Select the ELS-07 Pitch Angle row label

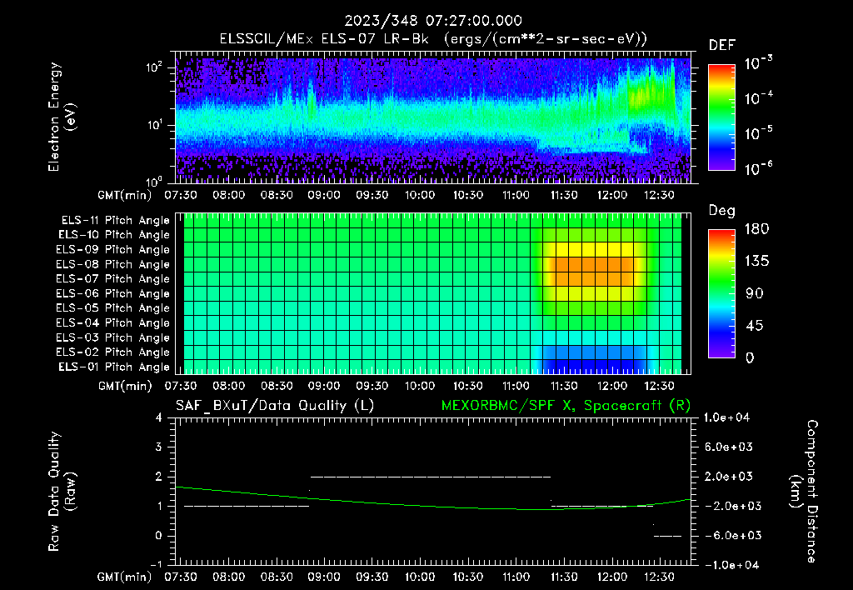[x=113, y=279]
